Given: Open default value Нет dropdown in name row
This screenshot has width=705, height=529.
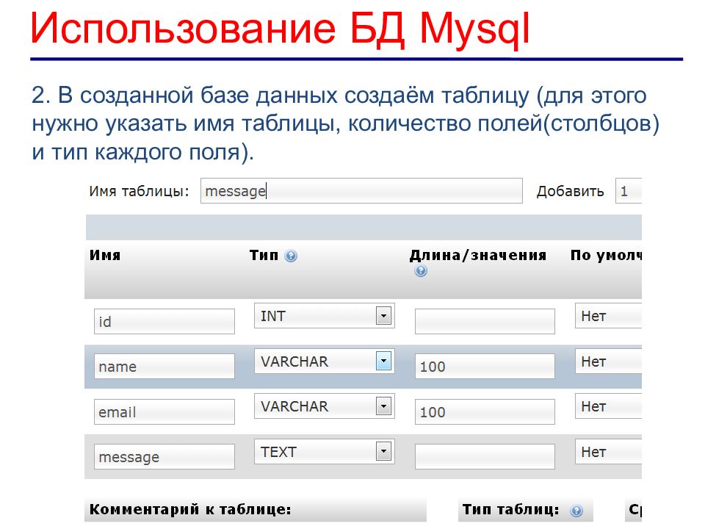Looking at the screenshot, I should (x=609, y=361).
